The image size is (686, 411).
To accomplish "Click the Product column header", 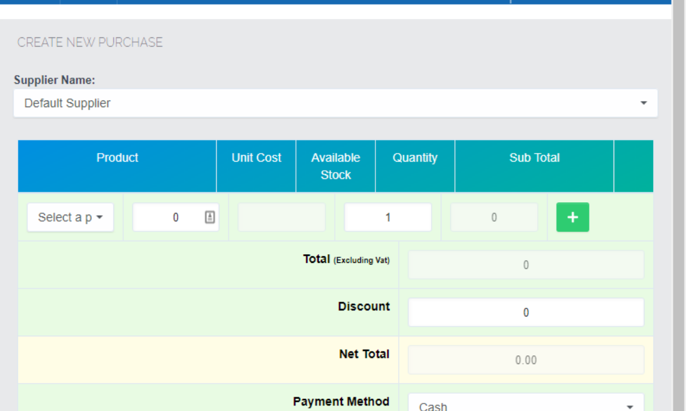I will [x=117, y=157].
